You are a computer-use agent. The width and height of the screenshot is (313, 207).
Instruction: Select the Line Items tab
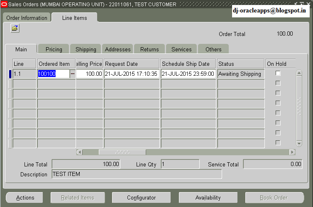pyautogui.click(x=74, y=18)
